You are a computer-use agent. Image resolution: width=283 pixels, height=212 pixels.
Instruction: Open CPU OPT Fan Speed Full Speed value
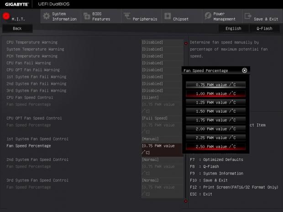[162, 118]
